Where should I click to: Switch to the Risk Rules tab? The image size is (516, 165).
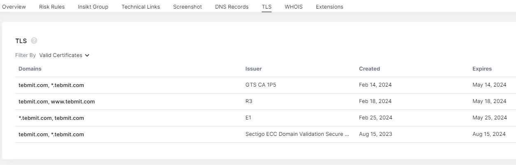coord(52,7)
